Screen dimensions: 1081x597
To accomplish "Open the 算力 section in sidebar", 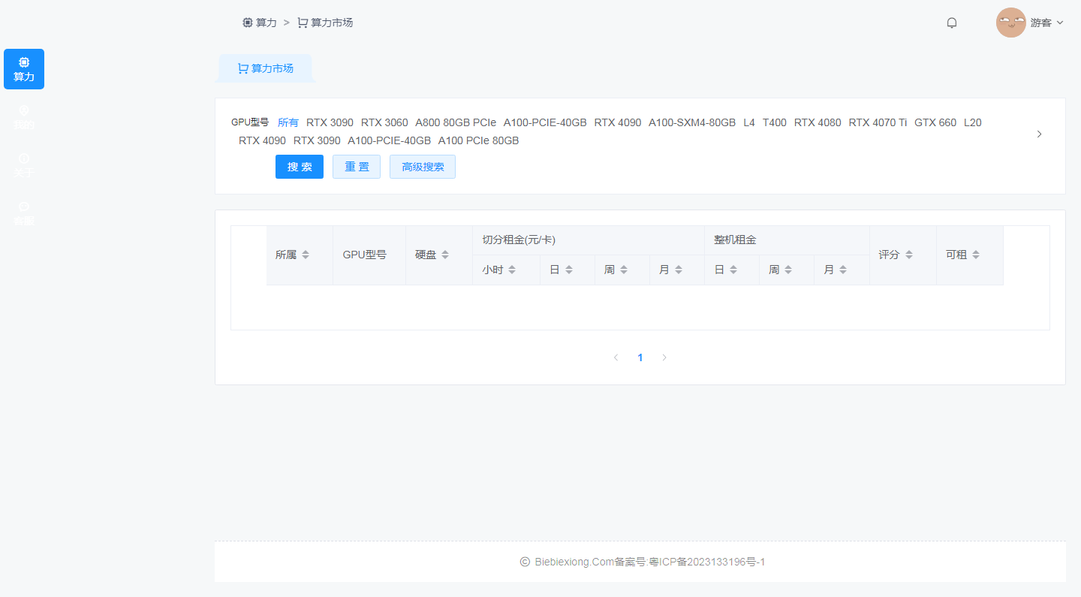I will (x=23, y=68).
